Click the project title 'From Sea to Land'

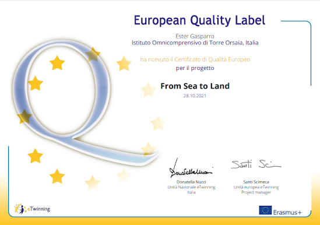[x=195, y=86]
